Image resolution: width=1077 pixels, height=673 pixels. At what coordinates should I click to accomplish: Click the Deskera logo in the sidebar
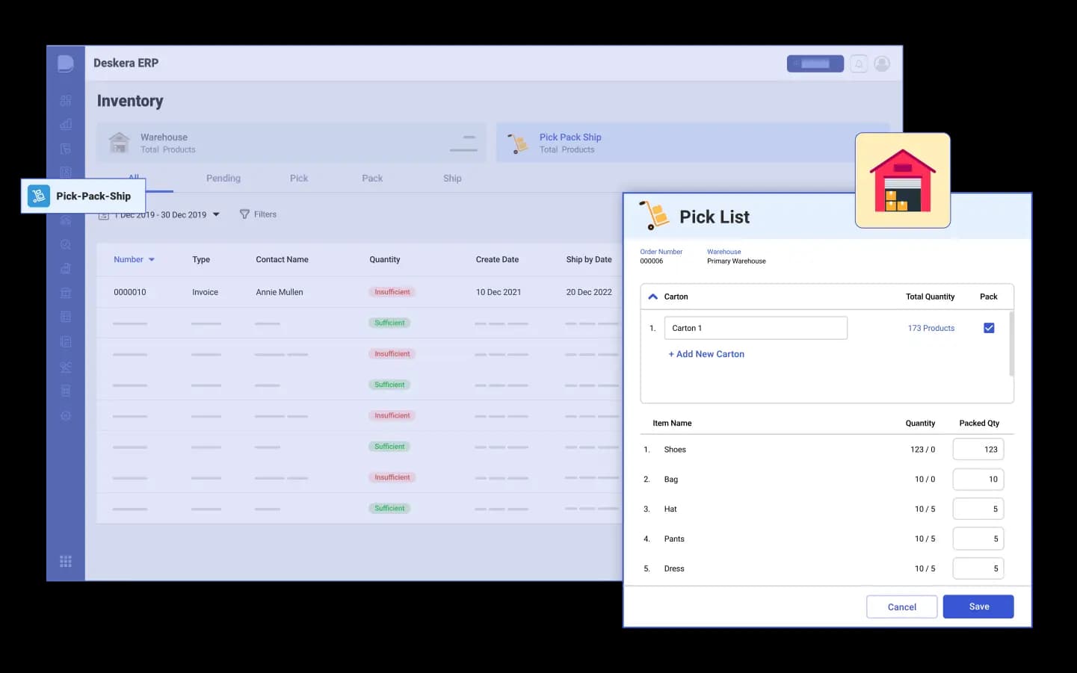tap(66, 63)
